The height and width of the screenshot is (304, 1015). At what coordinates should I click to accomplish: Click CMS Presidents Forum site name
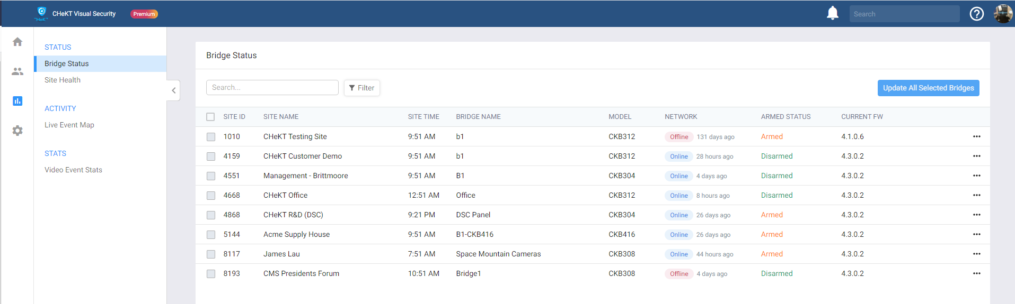[301, 273]
